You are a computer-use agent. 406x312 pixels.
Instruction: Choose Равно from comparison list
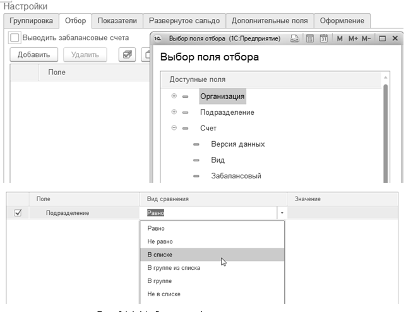pyautogui.click(x=212, y=229)
